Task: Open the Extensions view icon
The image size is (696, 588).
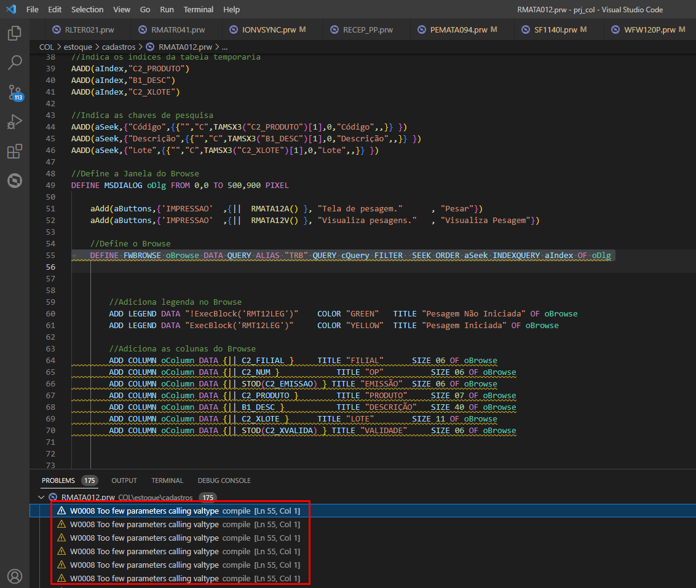Action: point(15,151)
